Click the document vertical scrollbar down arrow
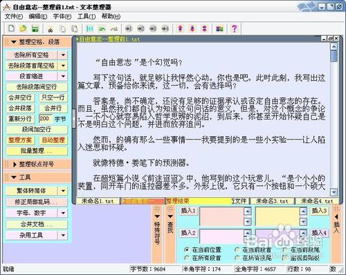Image resolution: width=346 pixels, height=275 pixels. (x=334, y=192)
